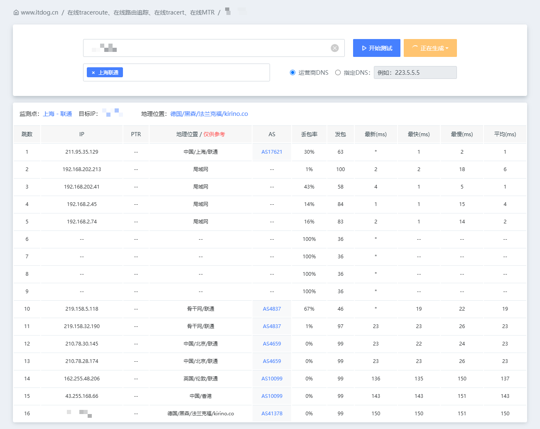Select the IP 210.78.30.145 cell
This screenshot has height=429, width=540.
point(82,344)
